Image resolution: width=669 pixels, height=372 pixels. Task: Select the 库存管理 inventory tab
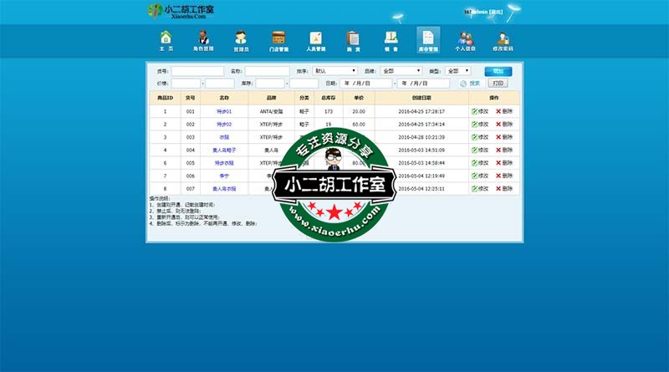(x=427, y=39)
